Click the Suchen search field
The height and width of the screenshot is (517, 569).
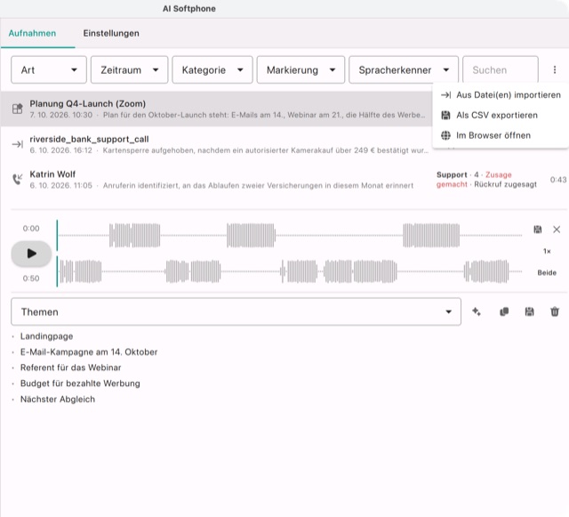pyautogui.click(x=501, y=69)
